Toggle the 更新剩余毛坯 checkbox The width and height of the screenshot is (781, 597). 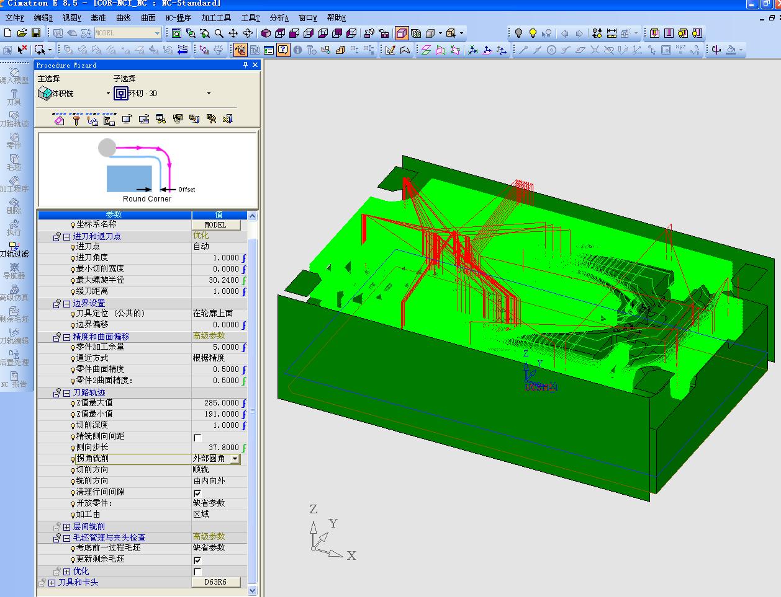point(197,560)
